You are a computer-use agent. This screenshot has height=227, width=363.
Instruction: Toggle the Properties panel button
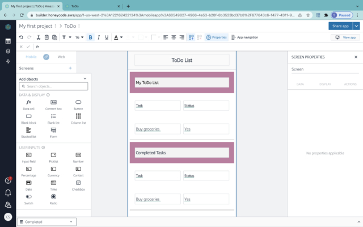pyautogui.click(x=216, y=37)
